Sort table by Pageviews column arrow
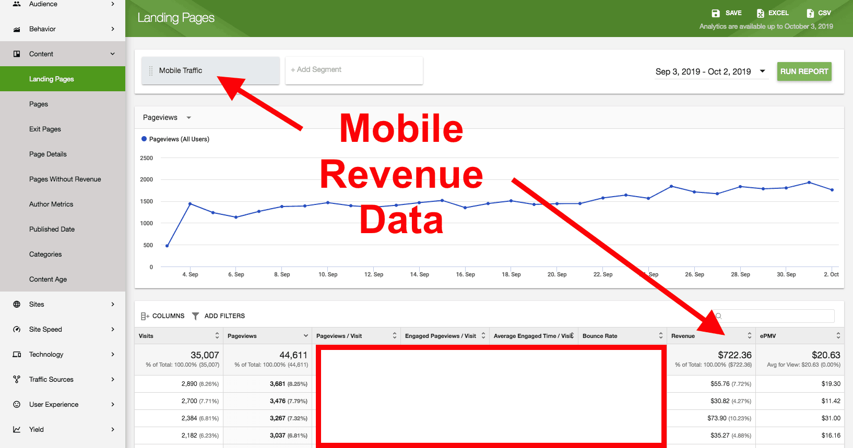The height and width of the screenshot is (448, 853). tap(306, 336)
